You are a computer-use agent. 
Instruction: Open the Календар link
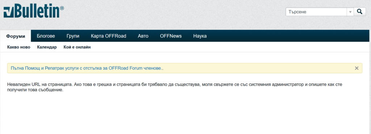[x=47, y=47]
